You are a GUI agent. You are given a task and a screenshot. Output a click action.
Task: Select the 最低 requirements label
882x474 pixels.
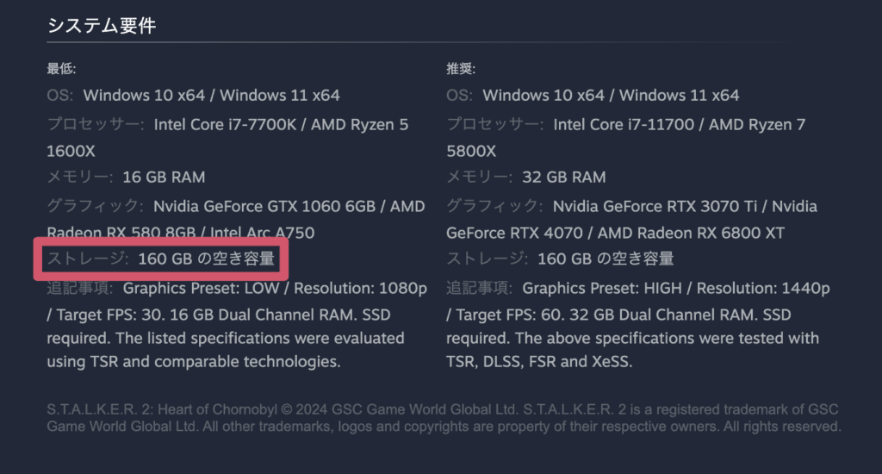pyautogui.click(x=61, y=69)
